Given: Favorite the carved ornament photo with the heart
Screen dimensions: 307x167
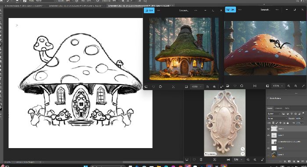Looking at the screenshot, I should (194, 160).
